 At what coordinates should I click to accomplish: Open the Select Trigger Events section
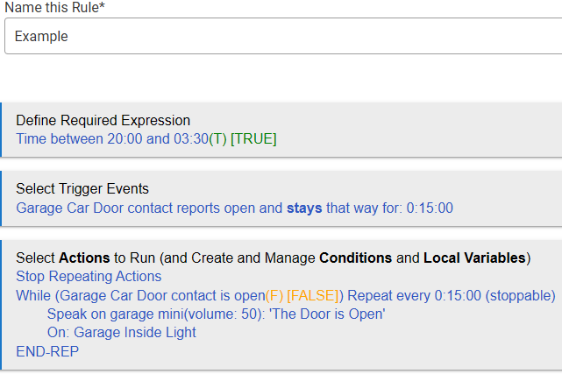coord(82,188)
